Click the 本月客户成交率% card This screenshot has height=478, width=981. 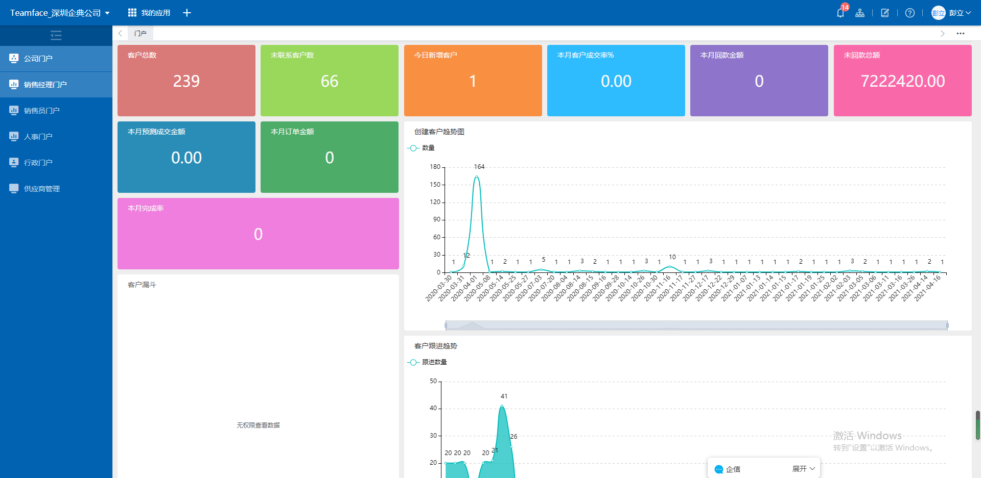pos(616,81)
